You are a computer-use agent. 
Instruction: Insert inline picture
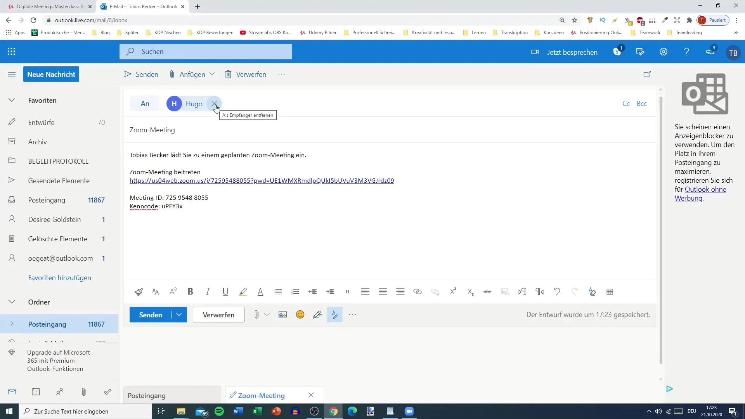(x=283, y=315)
